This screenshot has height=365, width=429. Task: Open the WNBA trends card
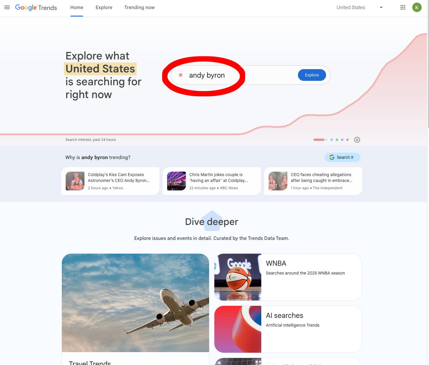point(288,277)
